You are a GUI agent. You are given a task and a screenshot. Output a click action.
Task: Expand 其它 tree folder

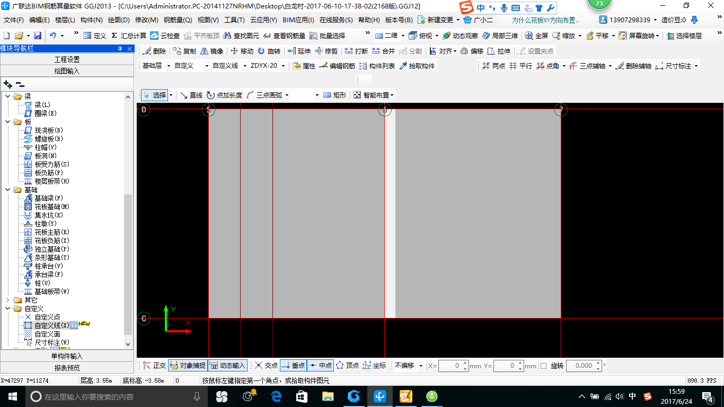pyautogui.click(x=8, y=300)
